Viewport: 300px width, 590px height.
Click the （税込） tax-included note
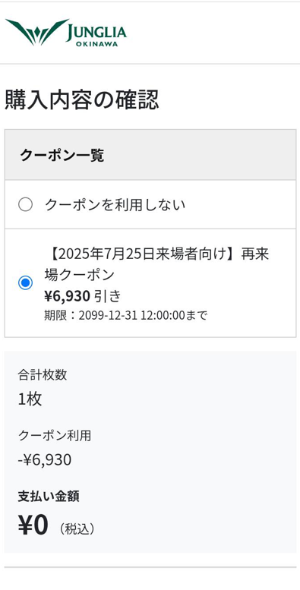pos(77,529)
